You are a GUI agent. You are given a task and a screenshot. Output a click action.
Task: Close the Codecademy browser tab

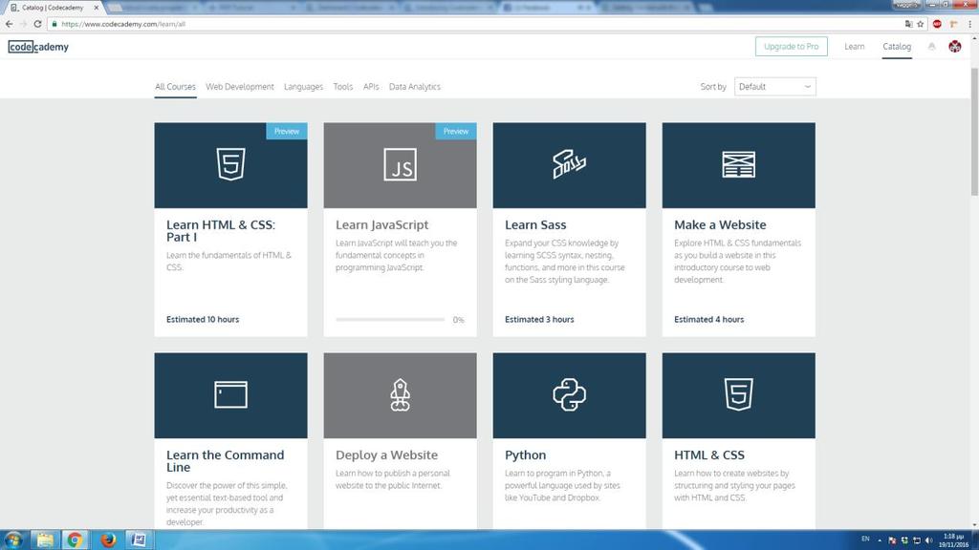[x=97, y=8]
